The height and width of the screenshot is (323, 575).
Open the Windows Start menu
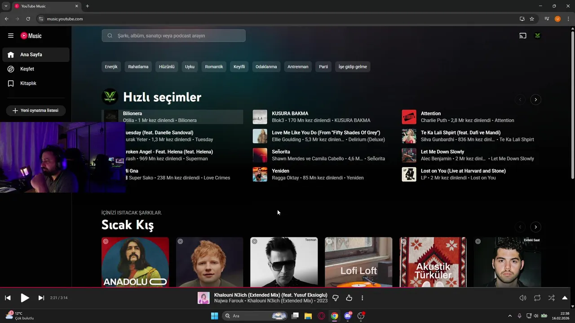tap(214, 316)
